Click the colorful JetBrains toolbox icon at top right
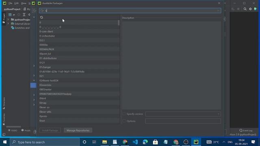Viewport: 260px width, 146px height. point(256,9)
